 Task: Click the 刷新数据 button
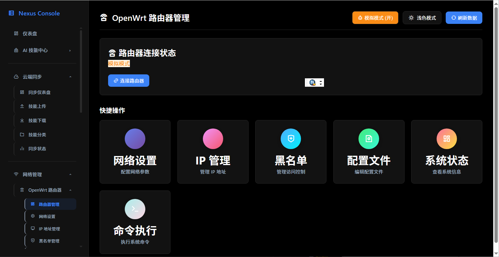point(464,18)
